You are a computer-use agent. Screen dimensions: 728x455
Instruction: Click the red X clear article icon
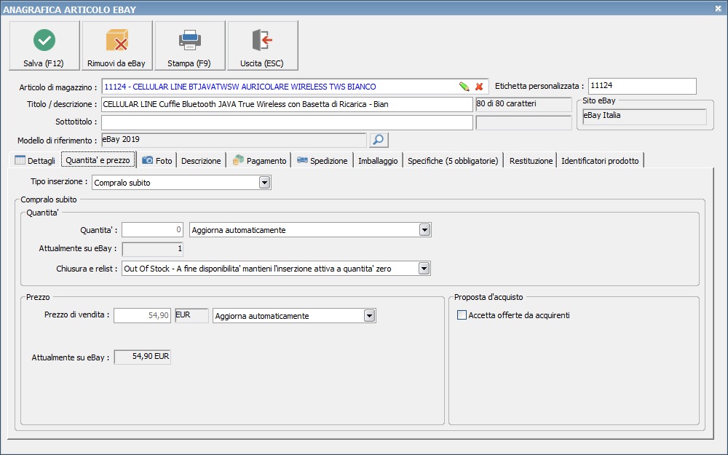479,87
